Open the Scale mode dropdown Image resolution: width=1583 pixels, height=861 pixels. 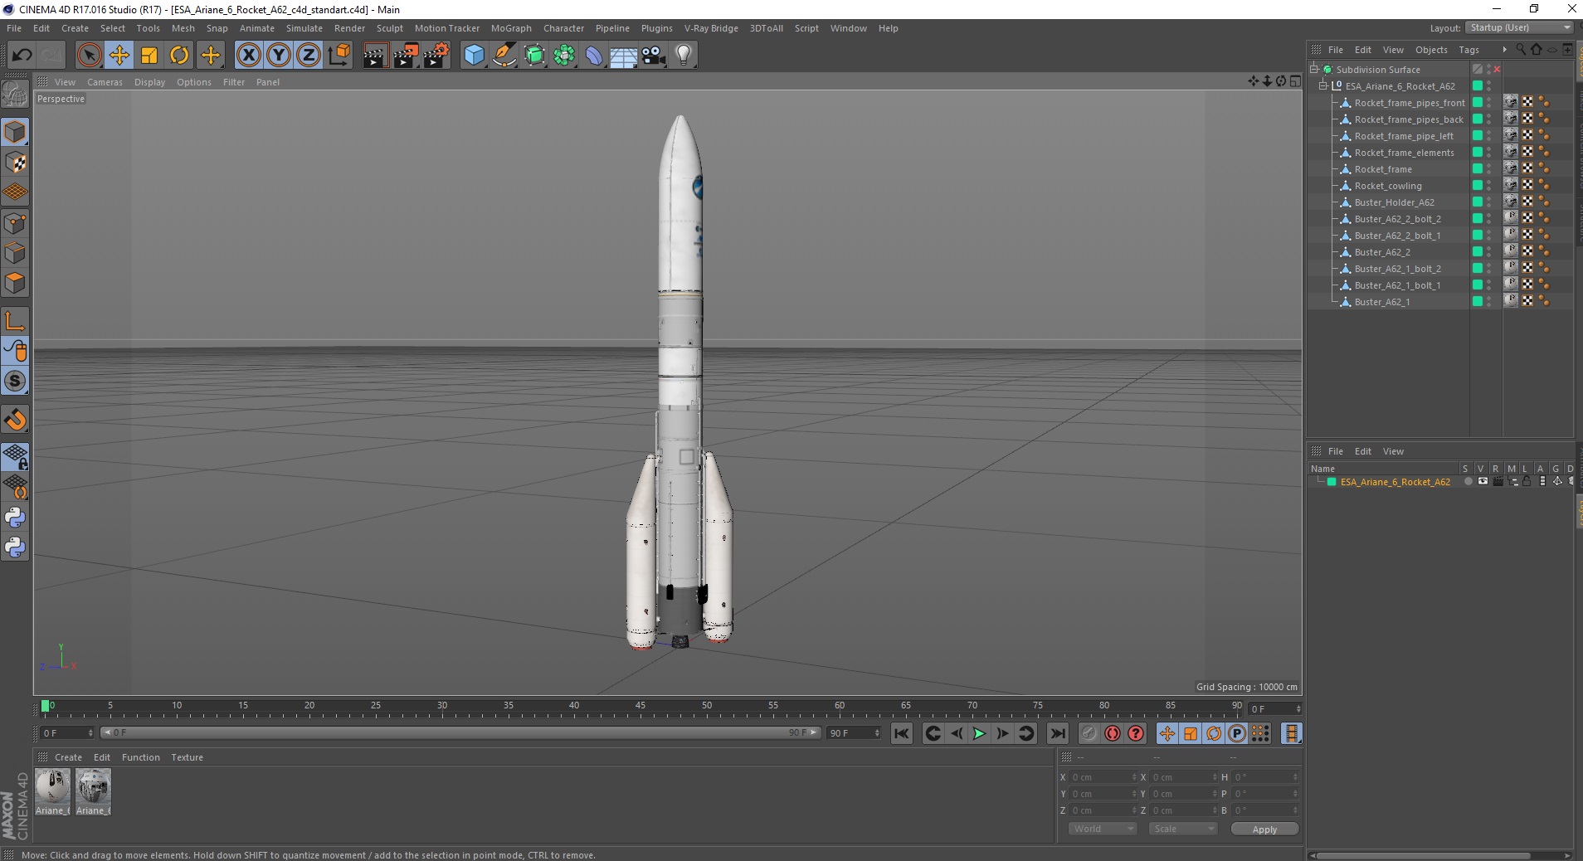(1182, 829)
